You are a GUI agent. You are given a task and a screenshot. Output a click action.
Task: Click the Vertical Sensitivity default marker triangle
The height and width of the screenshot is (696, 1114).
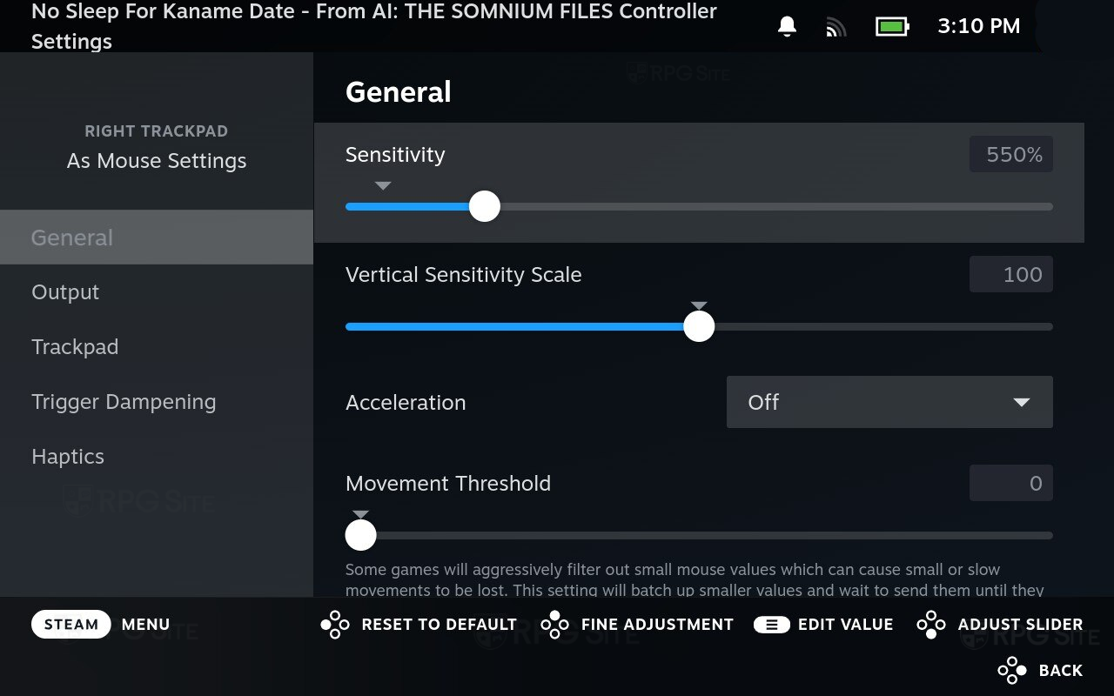699,306
